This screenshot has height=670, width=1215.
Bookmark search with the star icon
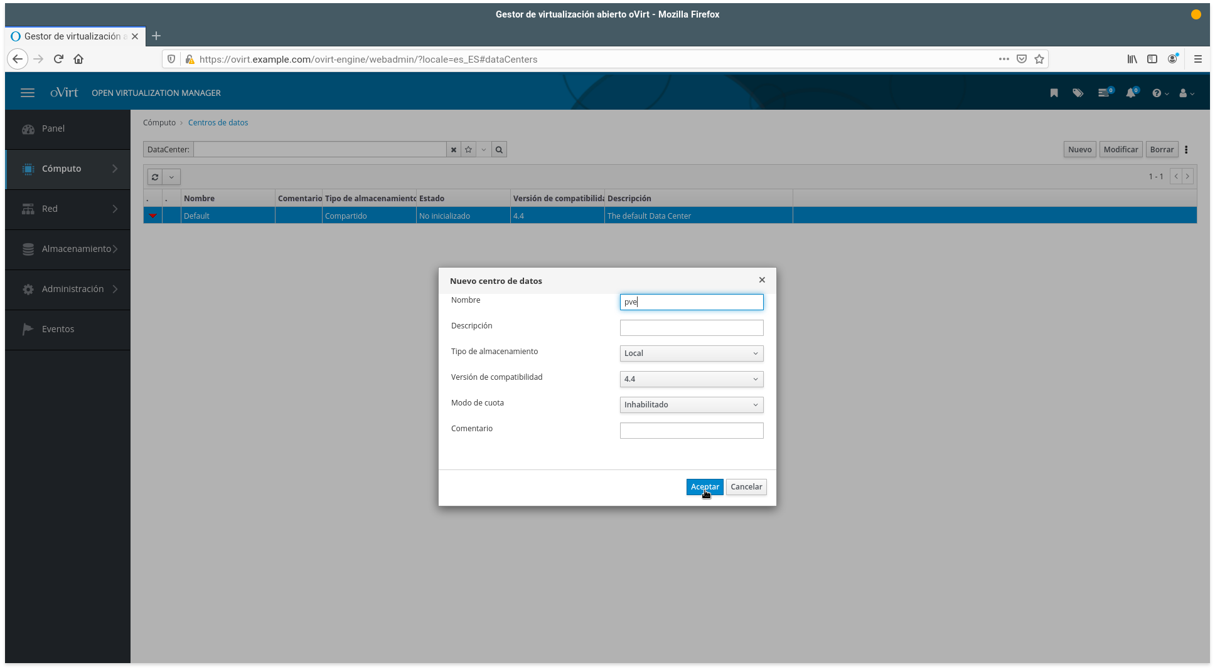(x=468, y=150)
